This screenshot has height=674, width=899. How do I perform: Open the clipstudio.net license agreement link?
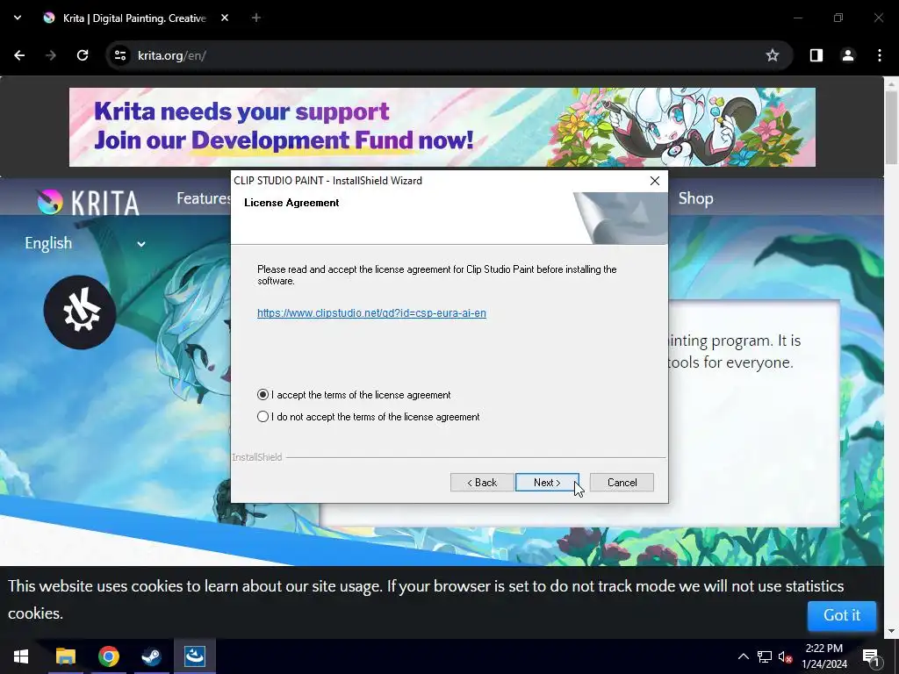pos(371,313)
